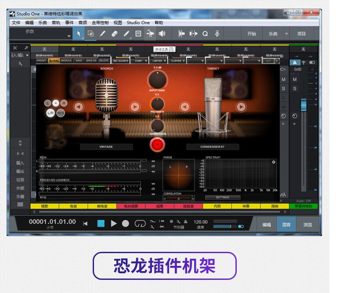Click the play transport button

tap(113, 223)
